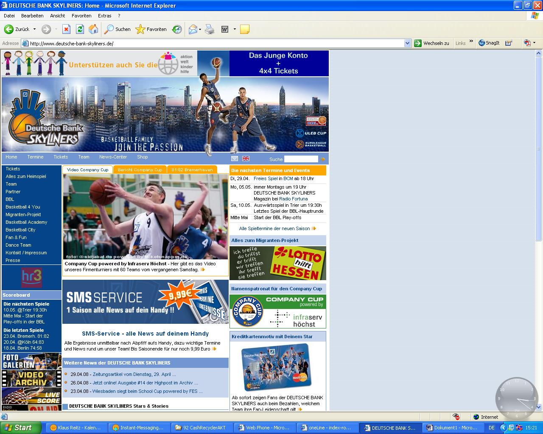Click Wechseln zu go button

coord(432,43)
